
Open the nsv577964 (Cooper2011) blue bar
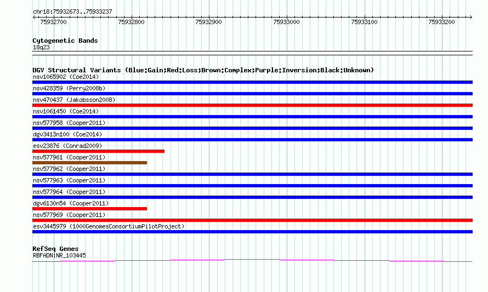252,197
